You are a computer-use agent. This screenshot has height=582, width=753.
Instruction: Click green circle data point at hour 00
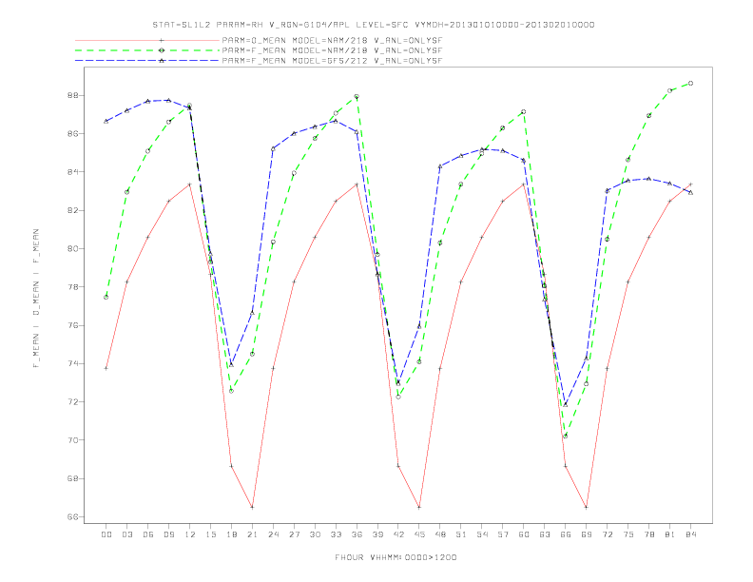click(x=106, y=297)
